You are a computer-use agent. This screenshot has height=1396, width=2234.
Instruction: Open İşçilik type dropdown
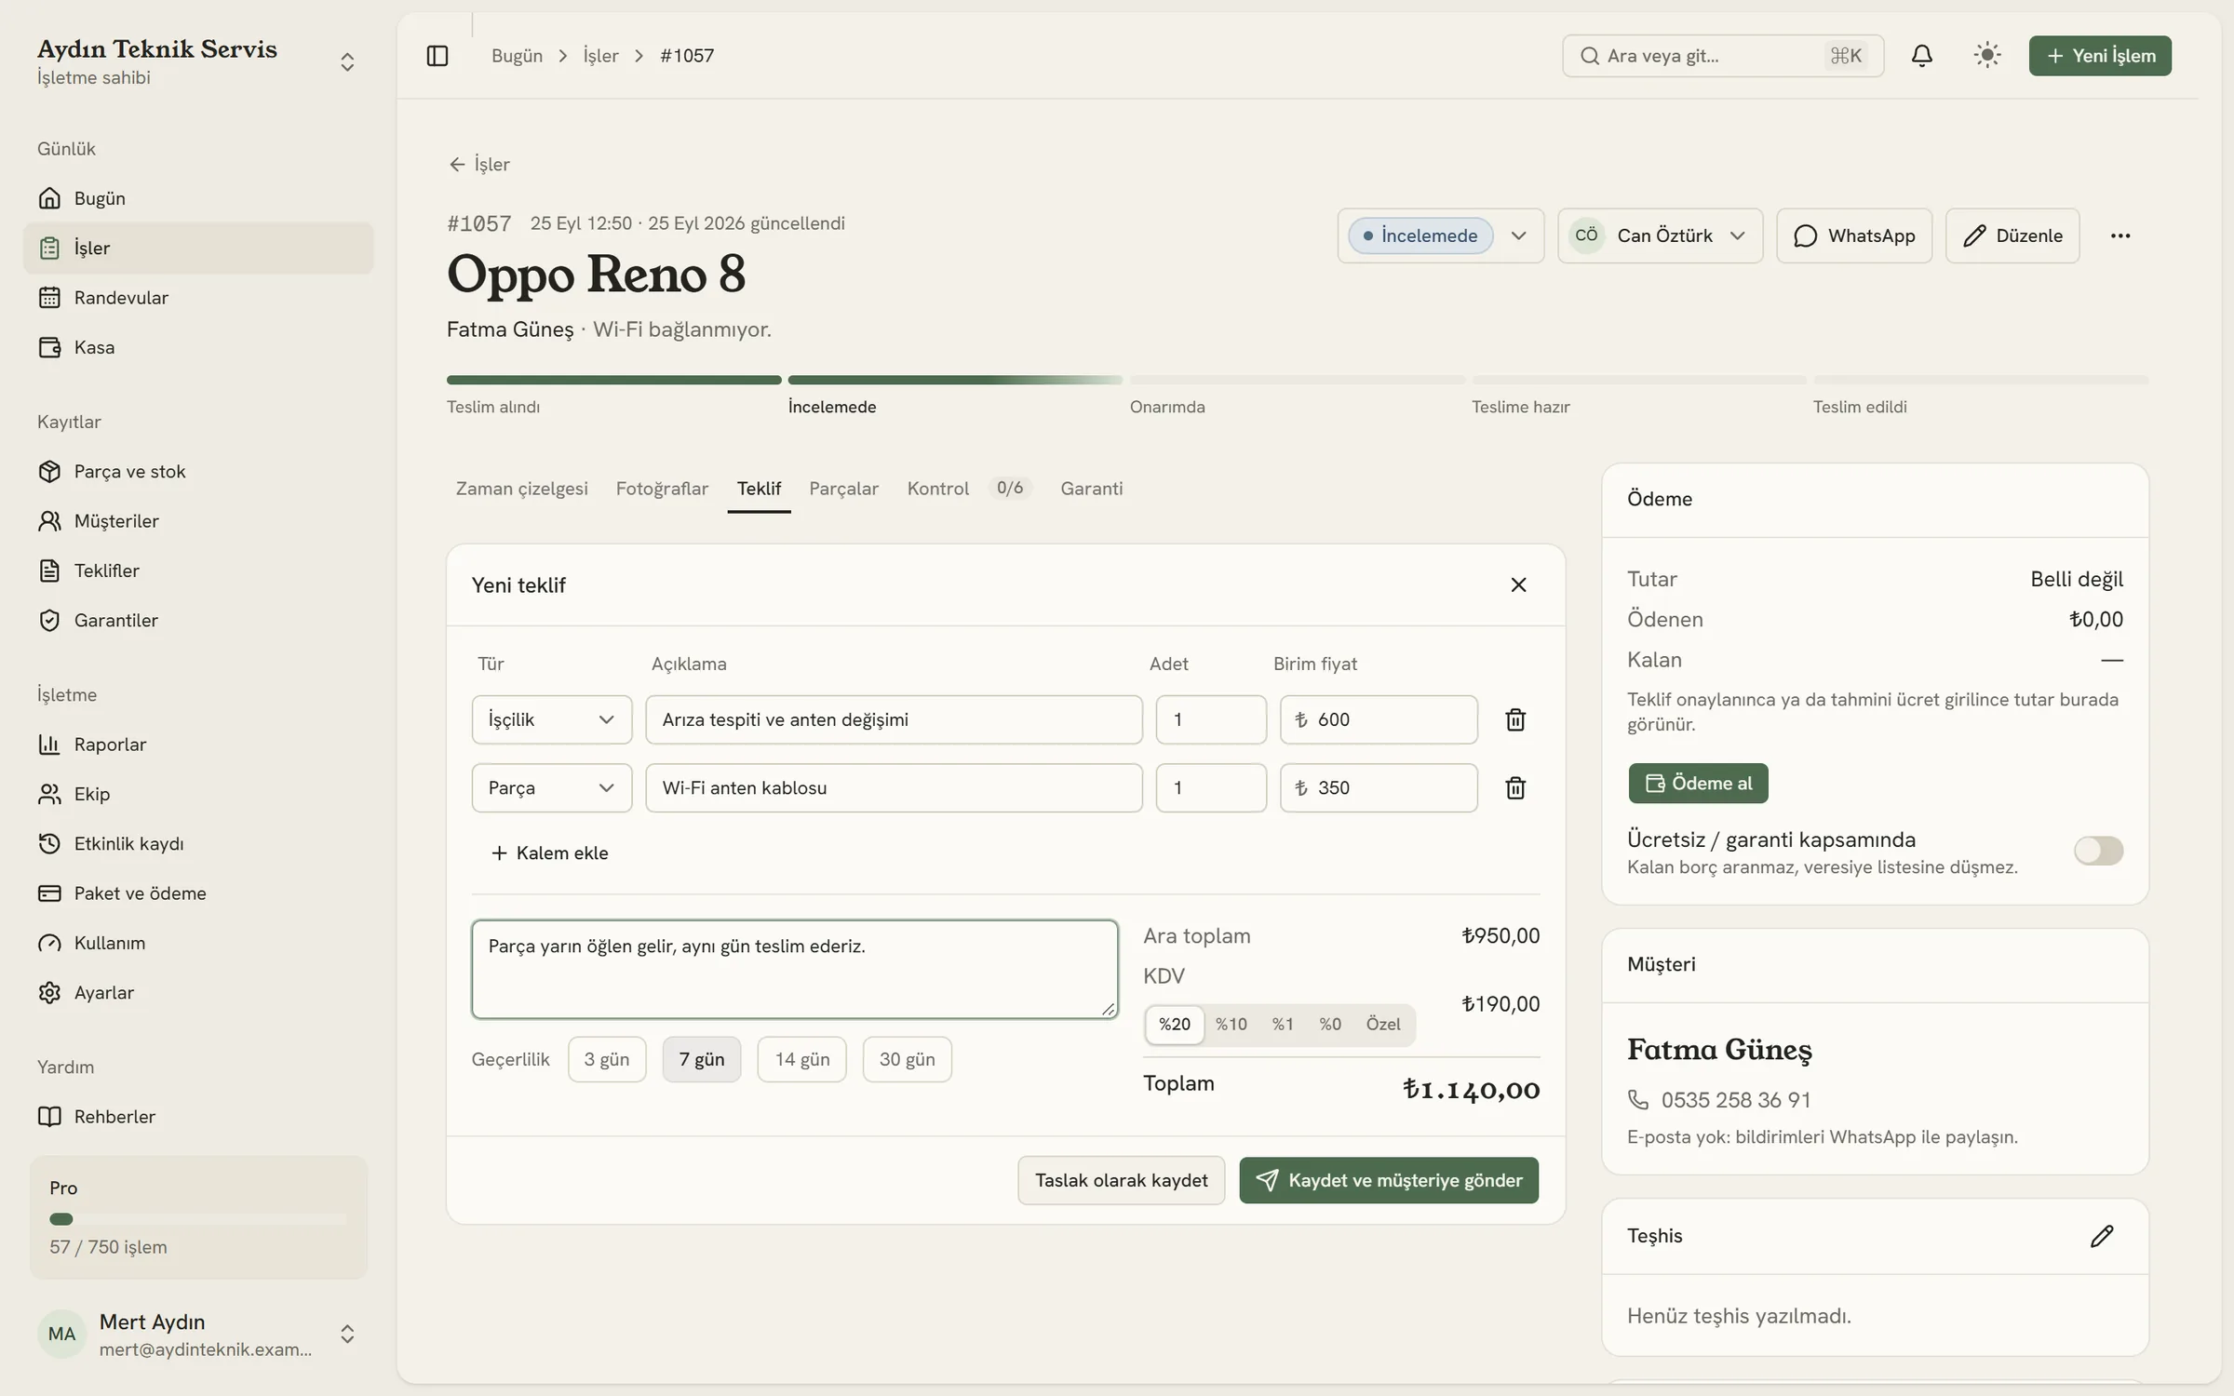[552, 719]
